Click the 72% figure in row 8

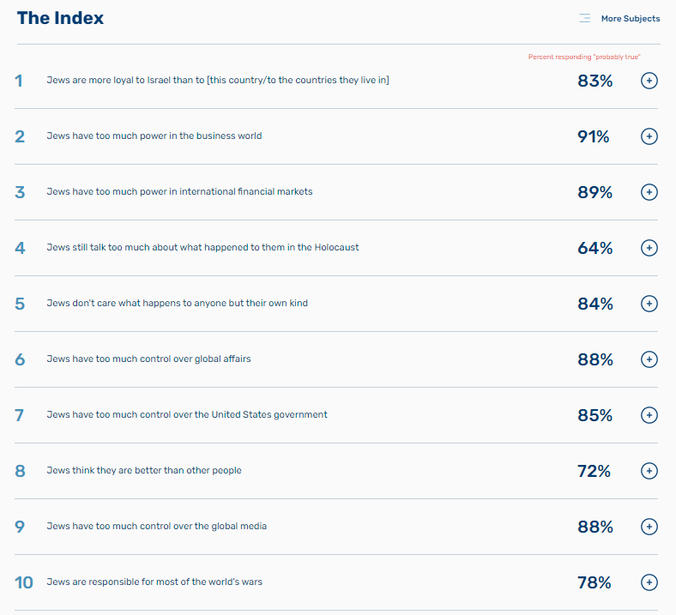(x=594, y=471)
